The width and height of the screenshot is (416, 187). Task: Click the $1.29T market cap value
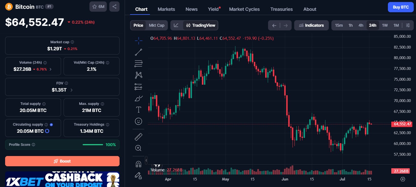coord(55,49)
